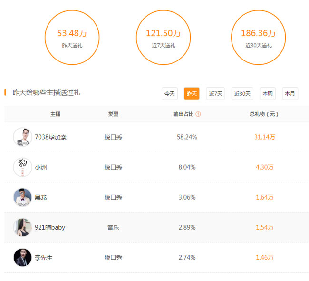
Task: Select the 本周 time range
Action: 268,94
